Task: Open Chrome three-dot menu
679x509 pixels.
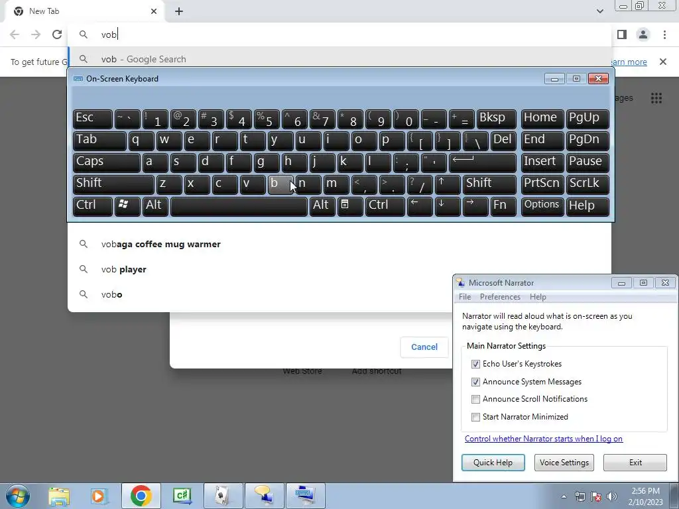Action: pos(664,34)
